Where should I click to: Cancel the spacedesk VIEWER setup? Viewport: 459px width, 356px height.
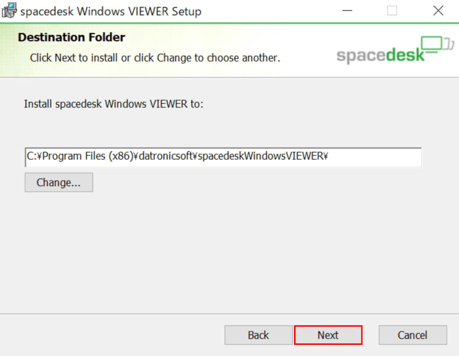pyautogui.click(x=413, y=335)
